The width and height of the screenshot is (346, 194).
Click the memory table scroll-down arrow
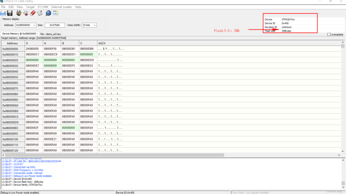coord(343,151)
